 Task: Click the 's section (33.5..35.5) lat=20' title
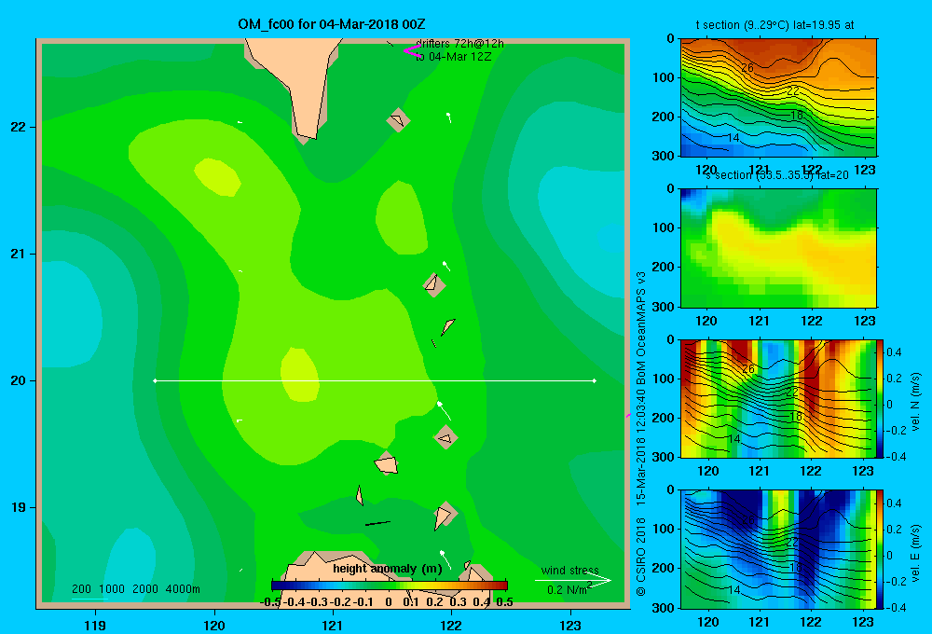777,175
